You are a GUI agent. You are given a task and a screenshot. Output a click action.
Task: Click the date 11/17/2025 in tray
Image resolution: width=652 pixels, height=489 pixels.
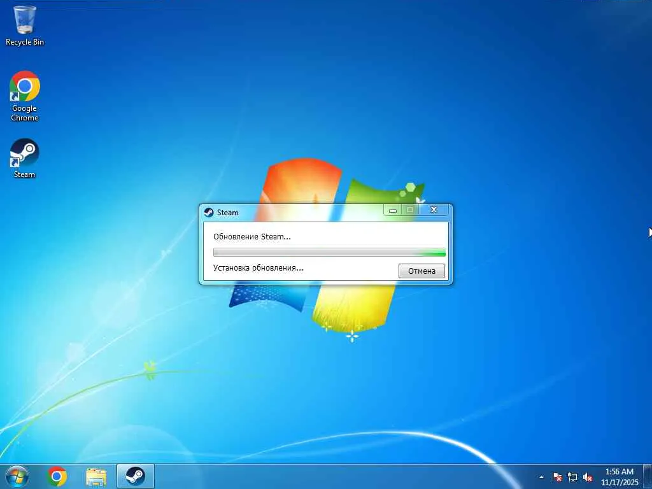pos(620,483)
